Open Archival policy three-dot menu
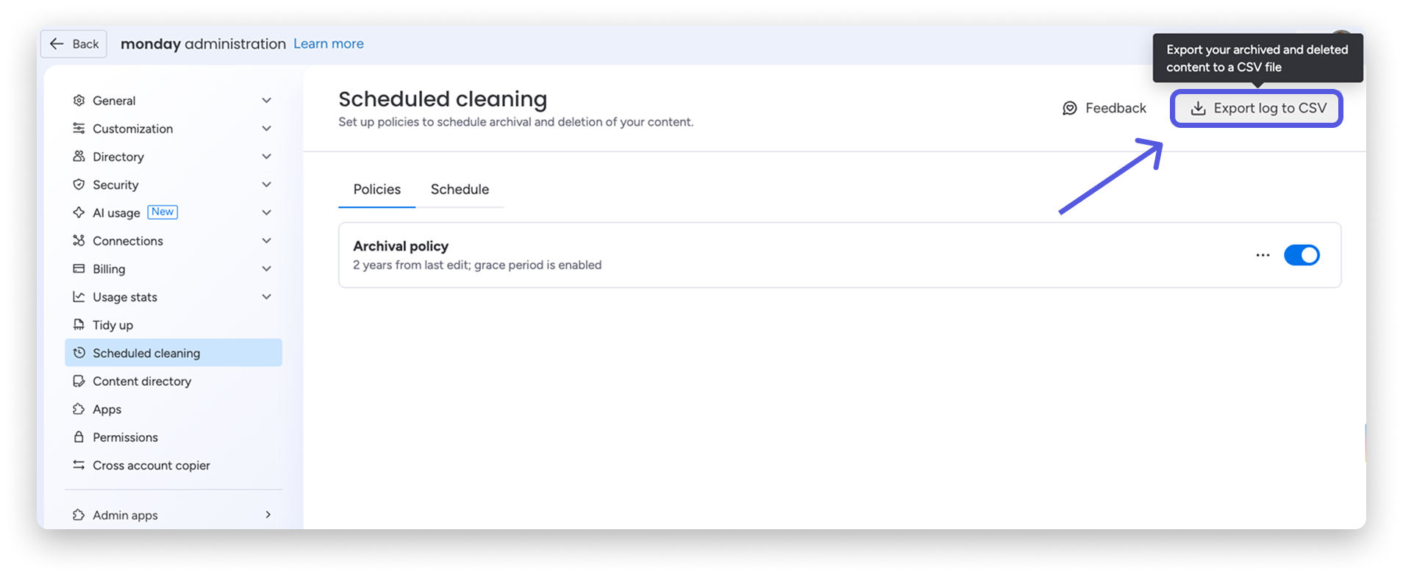The width and height of the screenshot is (1403, 577). coord(1263,255)
